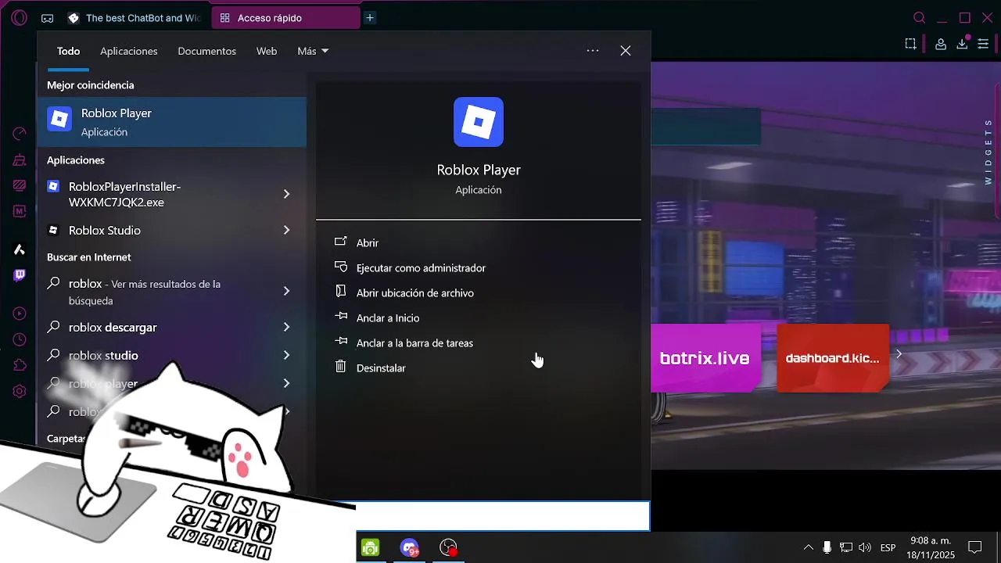This screenshot has height=563, width=1001.
Task: Open browser search magnifier icon
Action: click(x=920, y=18)
